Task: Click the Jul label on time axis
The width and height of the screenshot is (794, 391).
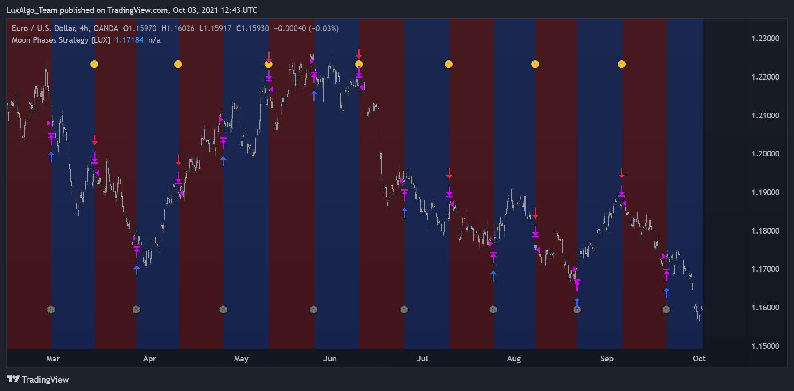Action: pyautogui.click(x=422, y=359)
